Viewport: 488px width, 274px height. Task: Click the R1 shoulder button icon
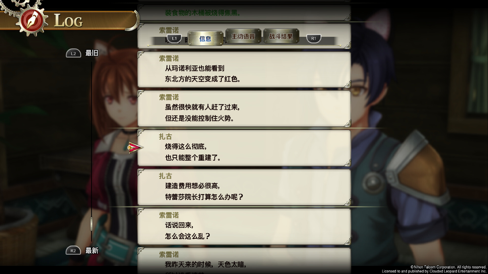point(313,39)
